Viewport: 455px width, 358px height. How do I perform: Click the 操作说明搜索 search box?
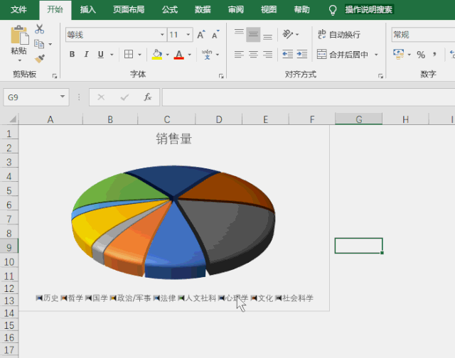(368, 9)
